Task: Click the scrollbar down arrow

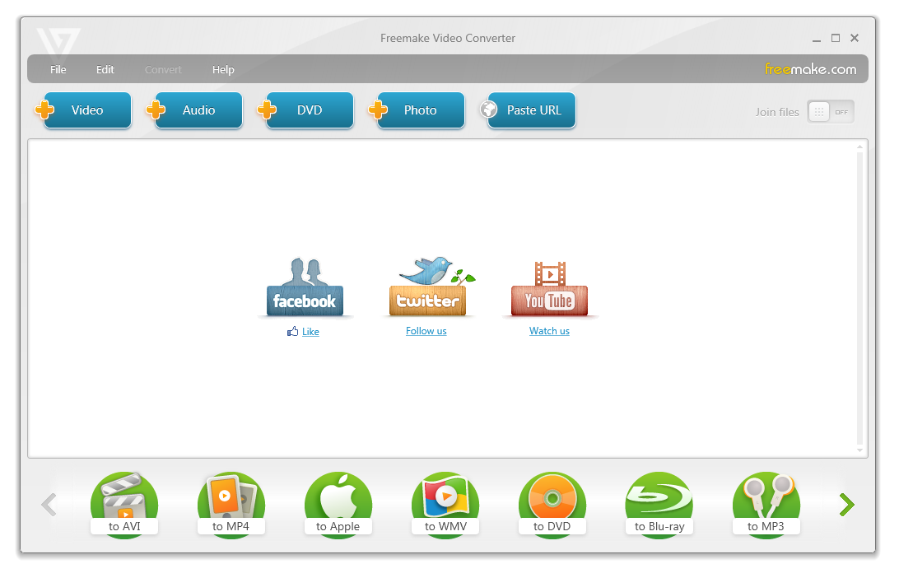Action: (x=859, y=450)
